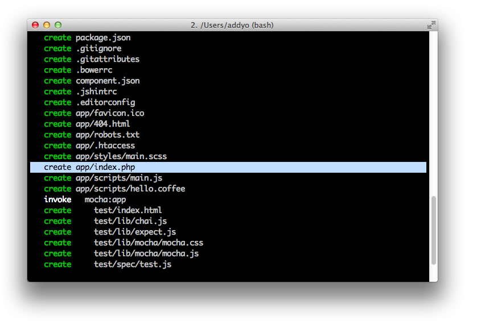Click the yellow minimize window button
Screen dimensions: 481x321
point(47,25)
